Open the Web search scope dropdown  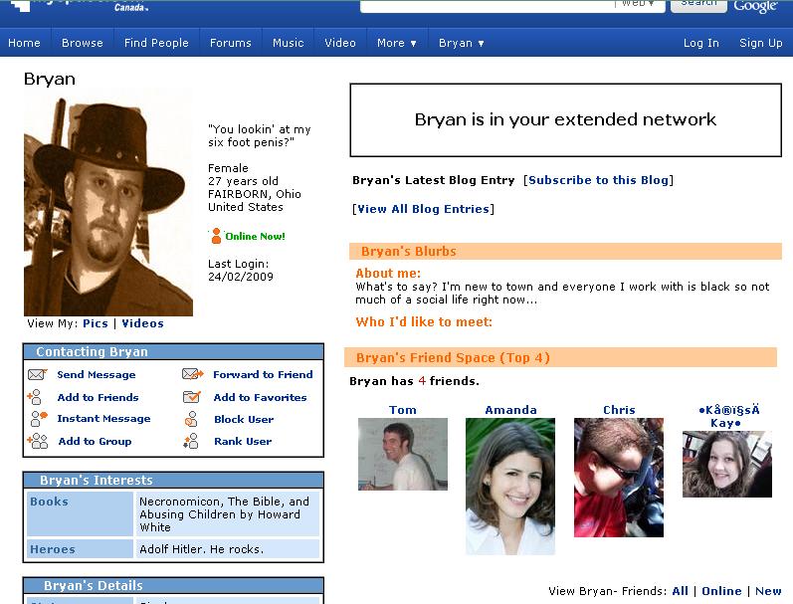tap(637, 3)
